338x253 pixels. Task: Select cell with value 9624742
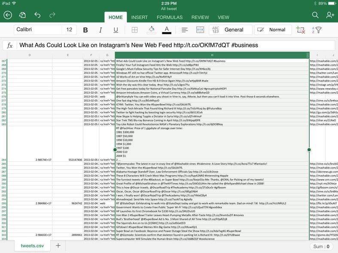[x=68, y=203]
